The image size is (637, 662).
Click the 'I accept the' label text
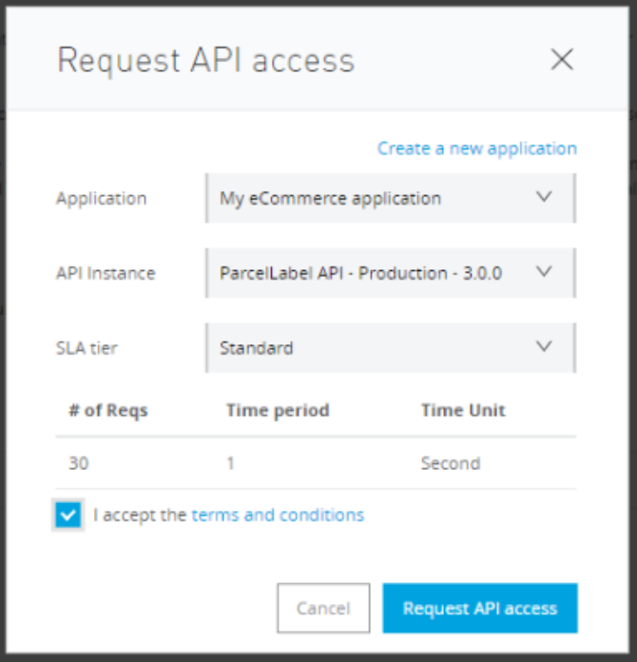pos(140,515)
